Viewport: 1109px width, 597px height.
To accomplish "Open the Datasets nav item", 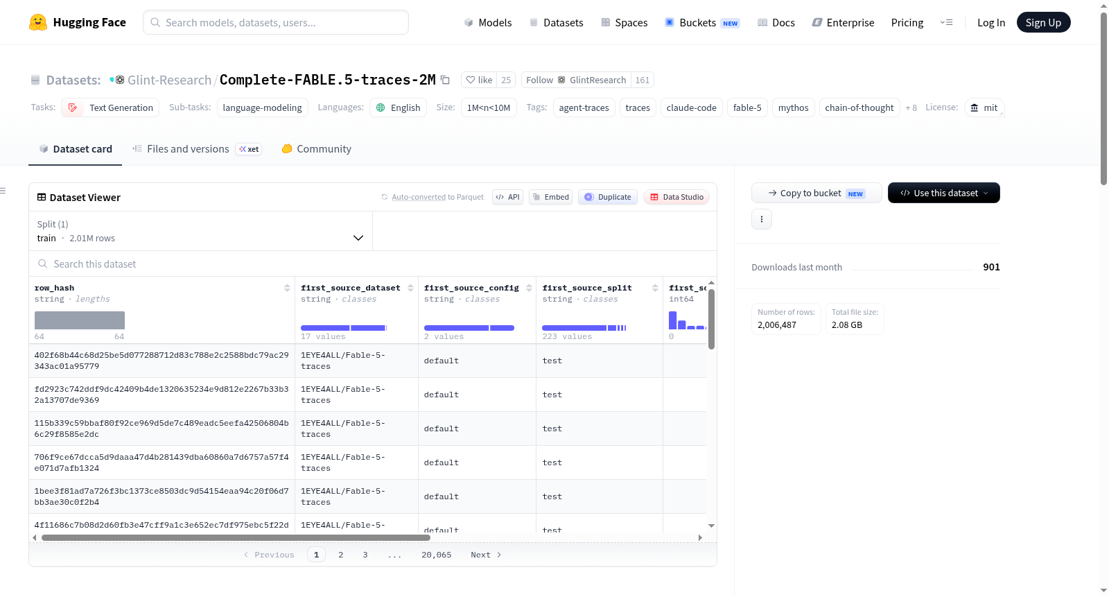I will [x=556, y=22].
